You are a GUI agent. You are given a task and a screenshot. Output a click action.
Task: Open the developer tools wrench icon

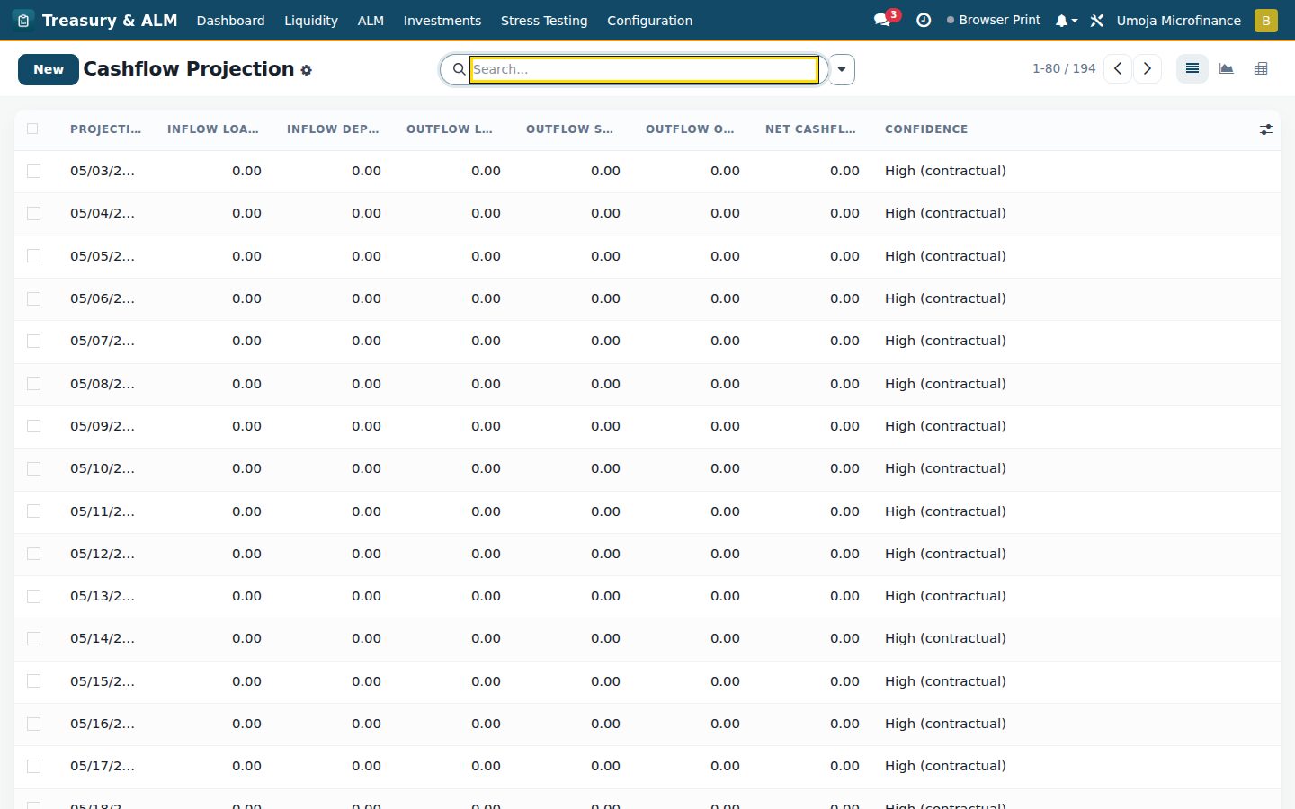click(1097, 20)
